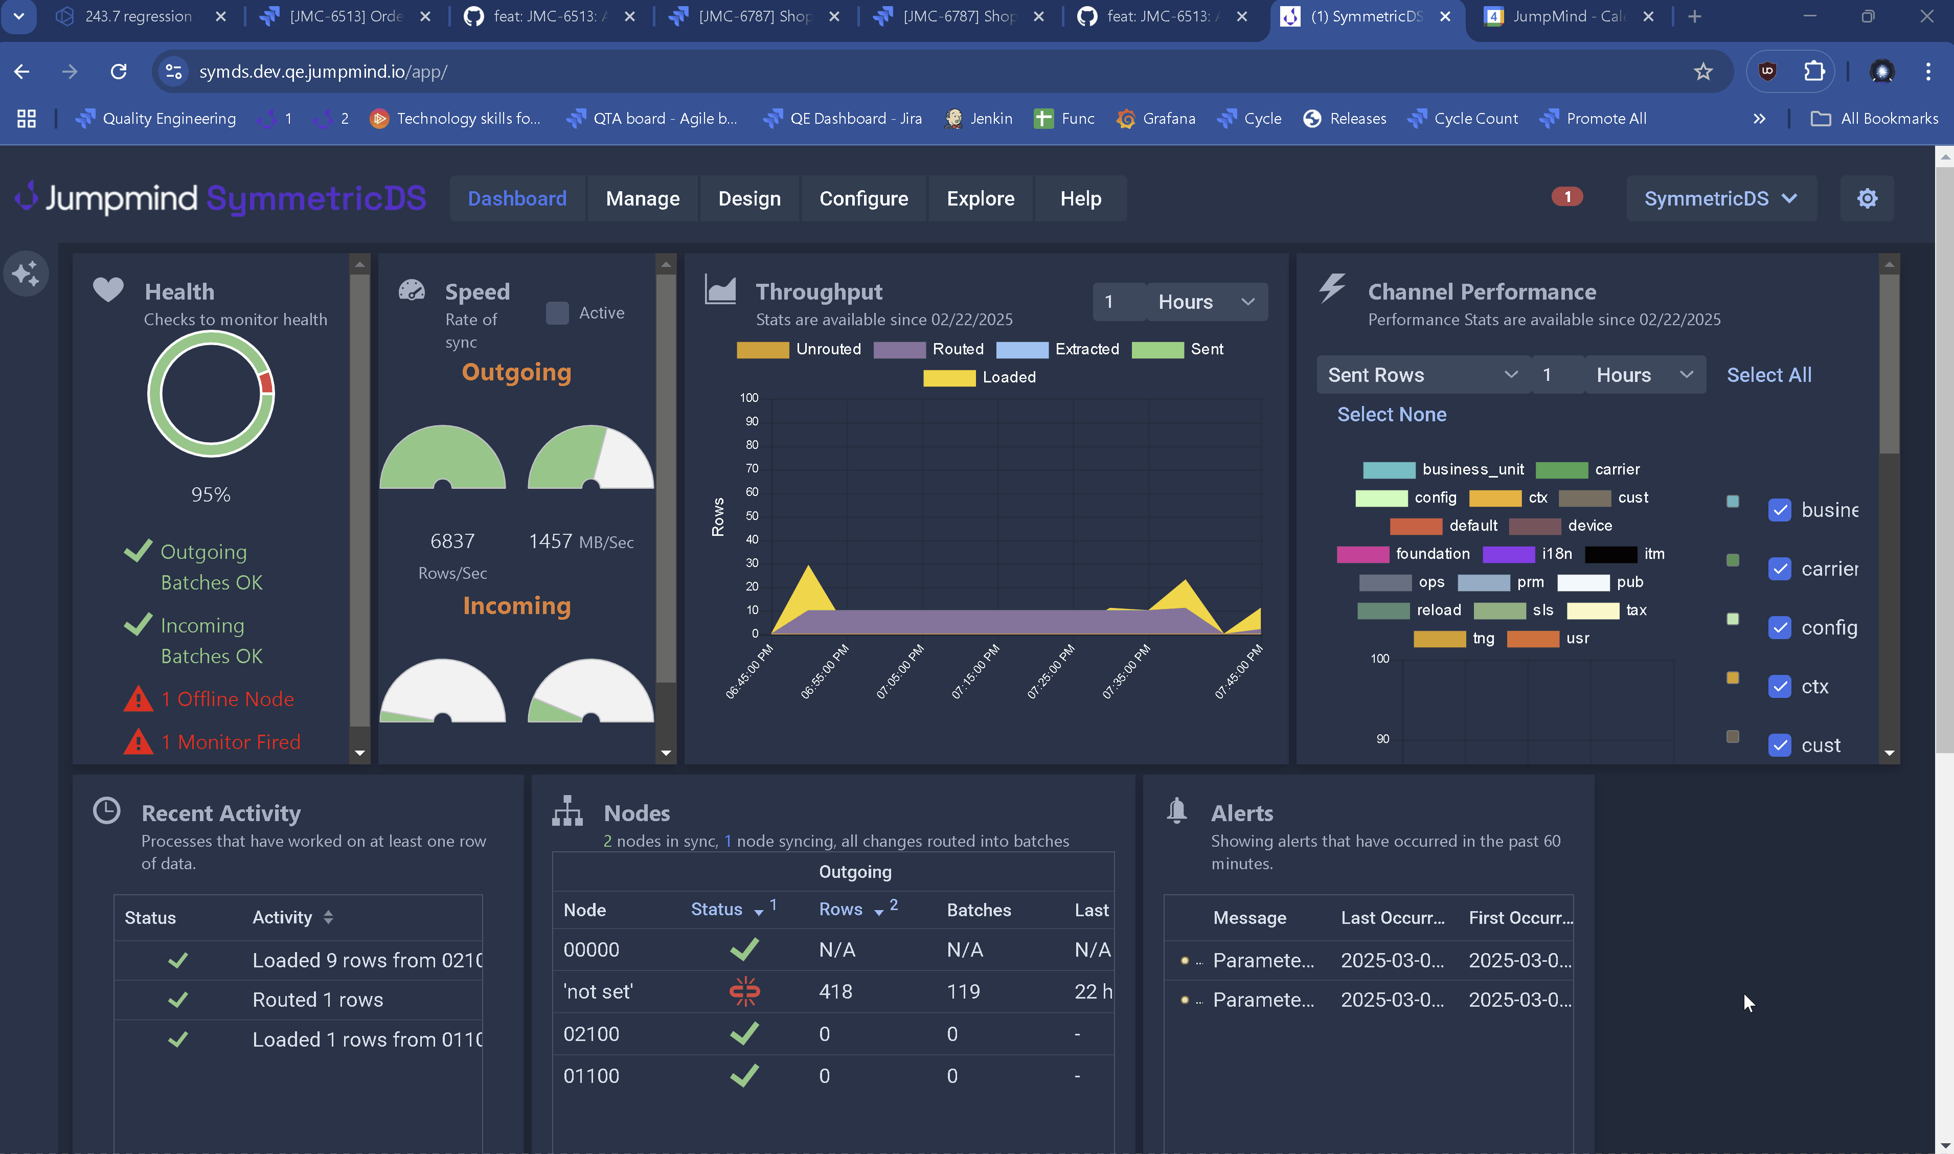Image resolution: width=1954 pixels, height=1154 pixels.
Task: Open the SymmetricDS user dropdown
Action: point(1721,199)
